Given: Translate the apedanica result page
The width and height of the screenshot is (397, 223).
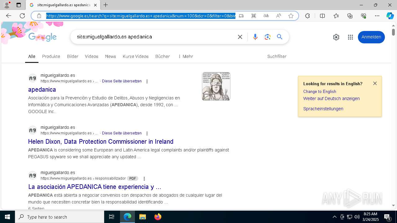Looking at the screenshot, I should 122,81.
